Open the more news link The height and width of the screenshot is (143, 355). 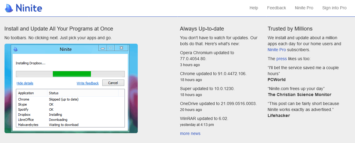click(x=190, y=133)
